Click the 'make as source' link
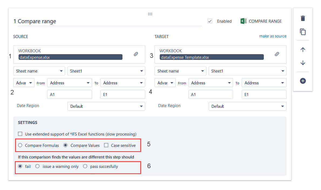This screenshot has width=321, height=190. coord(273,36)
